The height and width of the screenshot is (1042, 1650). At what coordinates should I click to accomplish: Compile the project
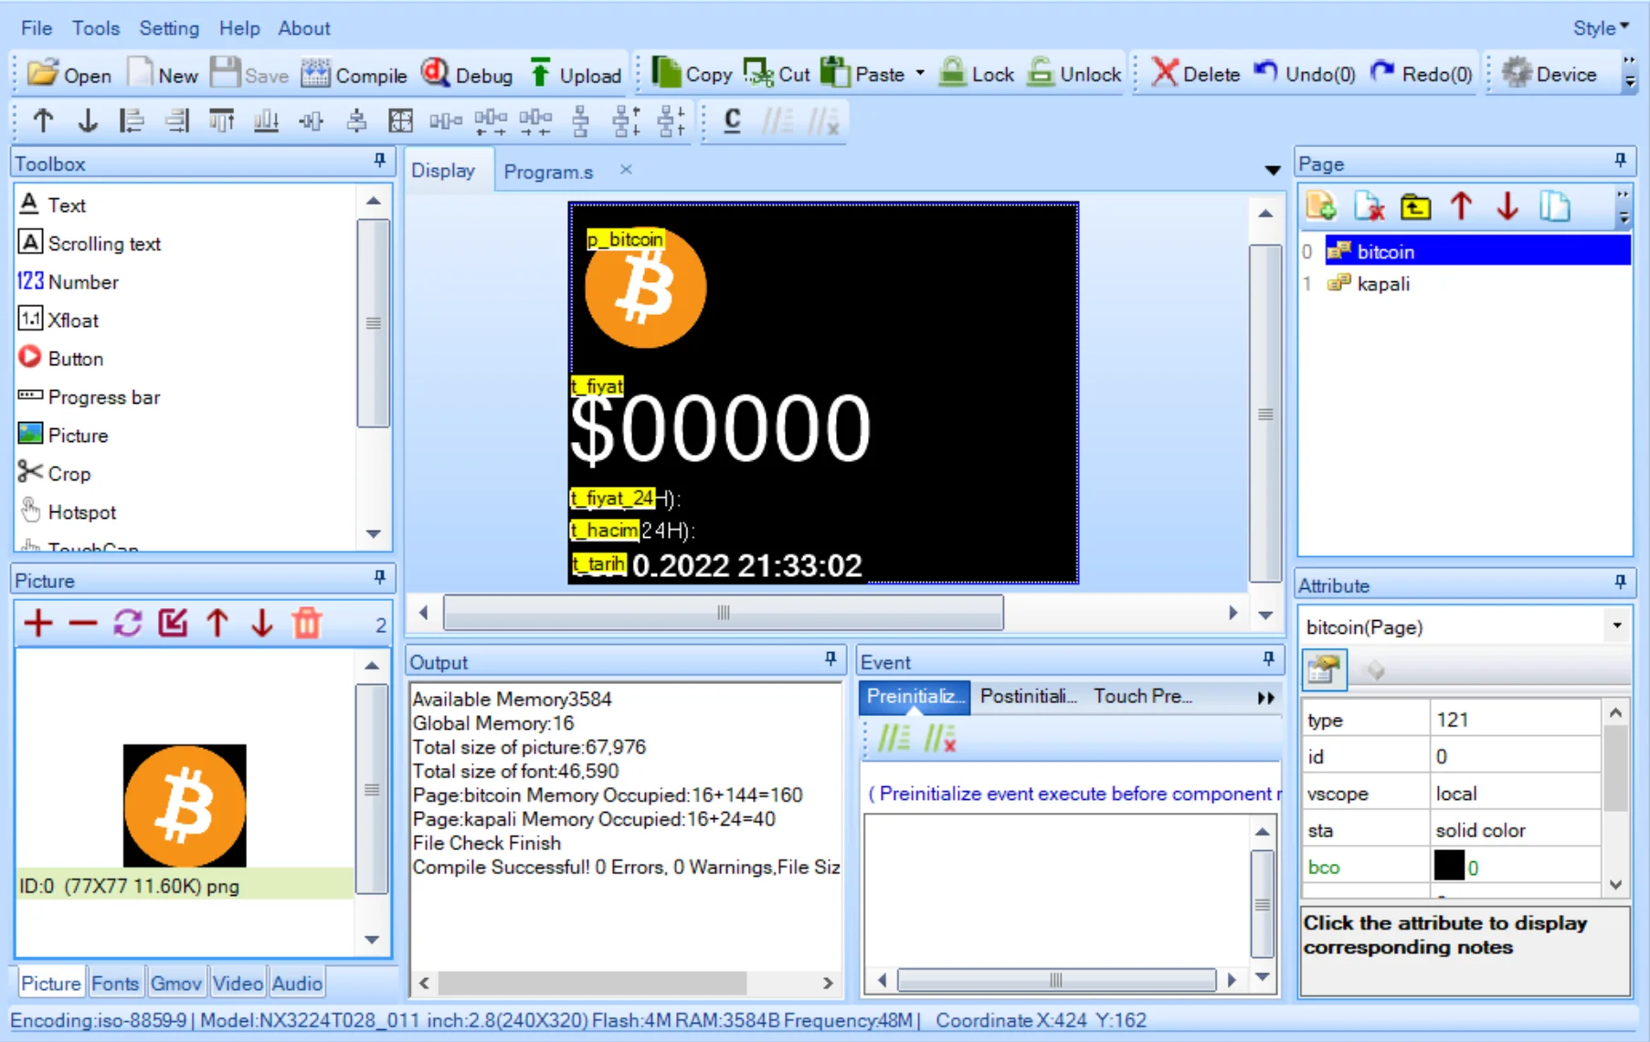point(354,74)
